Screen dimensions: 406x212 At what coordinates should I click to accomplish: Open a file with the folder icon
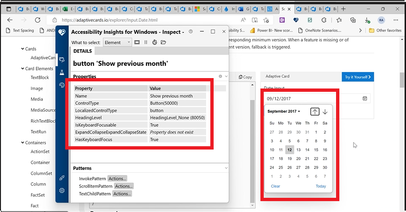click(164, 42)
